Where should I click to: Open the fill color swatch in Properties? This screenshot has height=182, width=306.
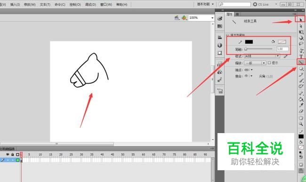point(282,42)
